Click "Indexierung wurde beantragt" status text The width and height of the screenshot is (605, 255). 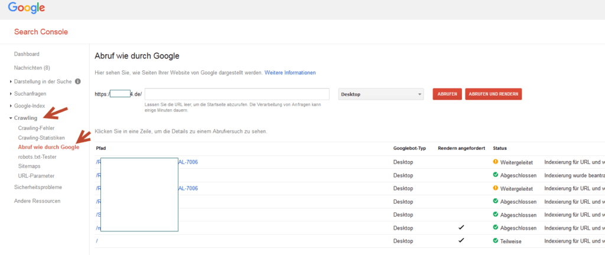click(574, 175)
